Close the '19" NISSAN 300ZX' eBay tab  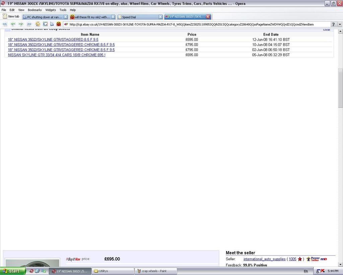(208, 17)
